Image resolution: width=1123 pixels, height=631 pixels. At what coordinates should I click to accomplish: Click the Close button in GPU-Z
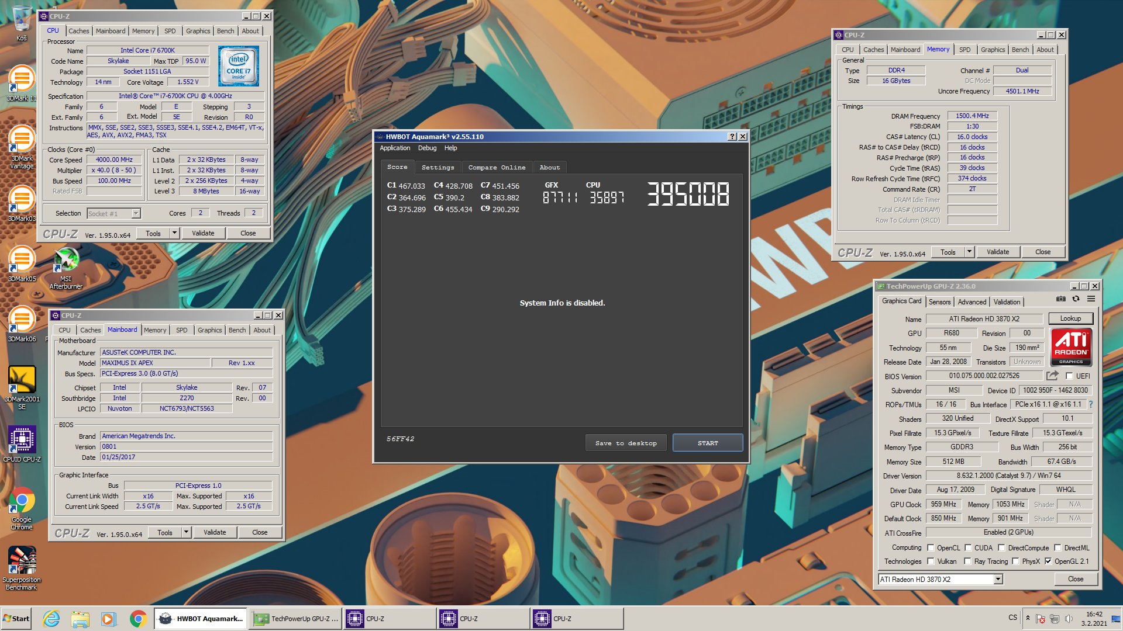coord(1076,579)
